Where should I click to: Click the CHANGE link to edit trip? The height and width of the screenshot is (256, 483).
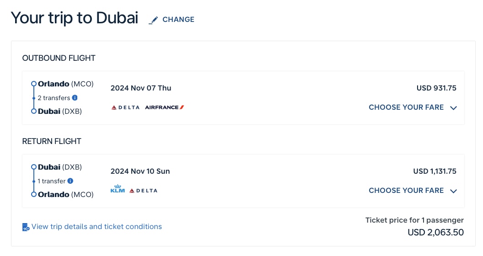(x=178, y=20)
